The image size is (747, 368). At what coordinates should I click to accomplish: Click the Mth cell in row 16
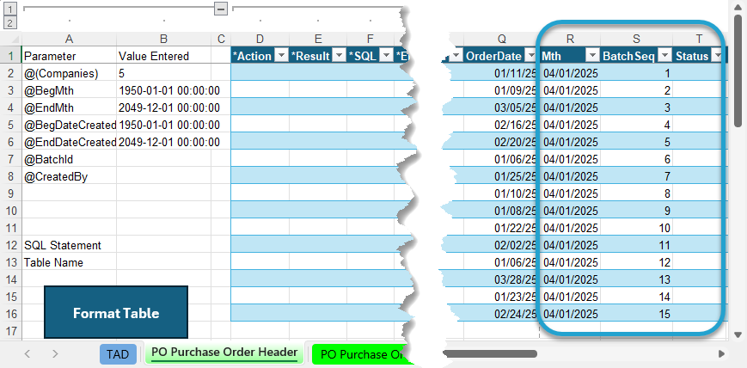click(570, 314)
